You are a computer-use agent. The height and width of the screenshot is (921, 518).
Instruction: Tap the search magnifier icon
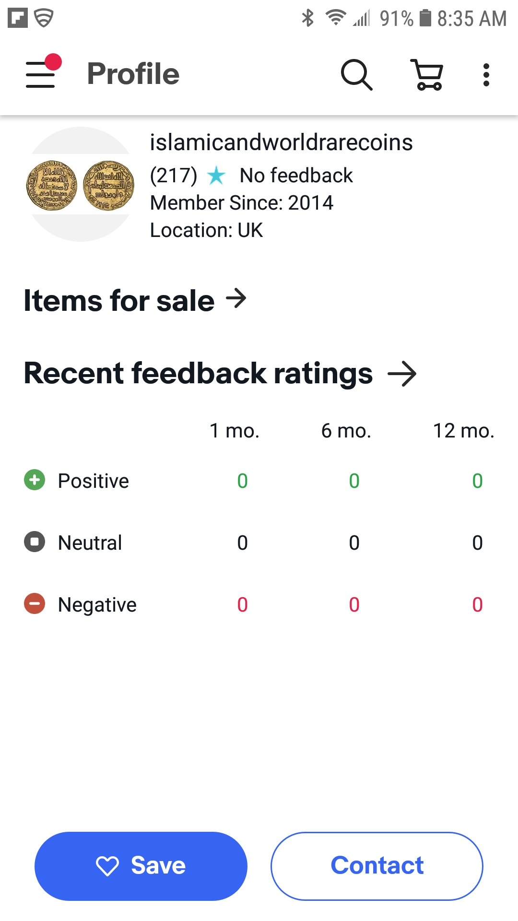[x=356, y=75]
